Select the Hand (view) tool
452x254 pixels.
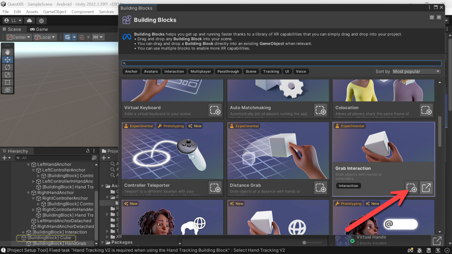8,52
